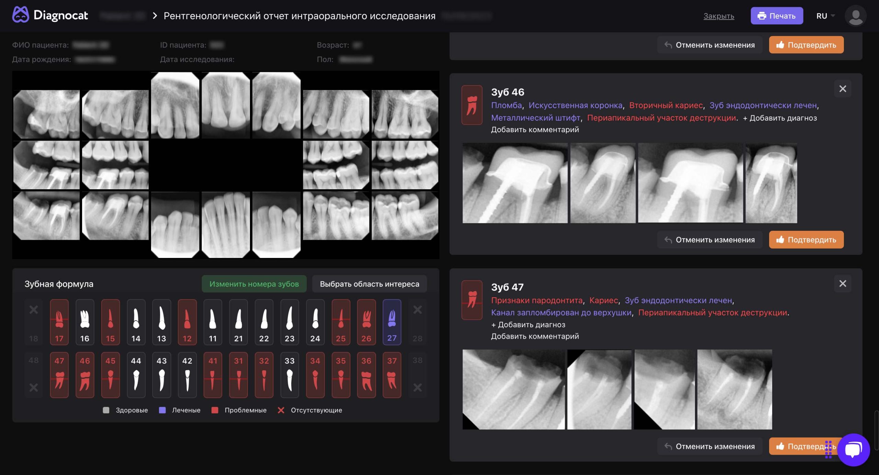This screenshot has height=475, width=879.
Task: Open the user profile avatar
Action: coord(855,16)
